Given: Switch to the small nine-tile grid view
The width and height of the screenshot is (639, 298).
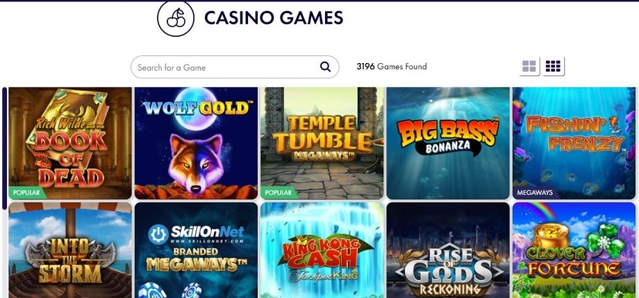Looking at the screenshot, I should point(553,67).
